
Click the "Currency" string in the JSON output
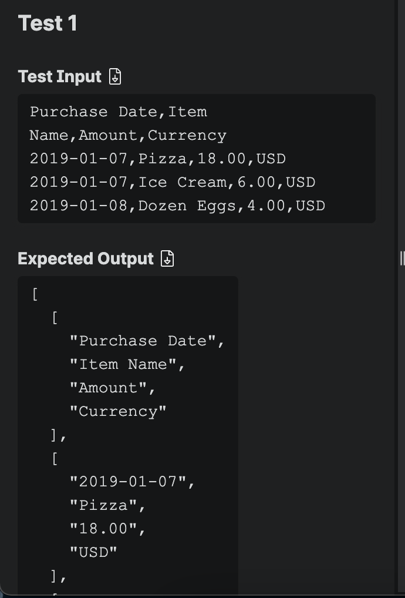[x=119, y=411]
